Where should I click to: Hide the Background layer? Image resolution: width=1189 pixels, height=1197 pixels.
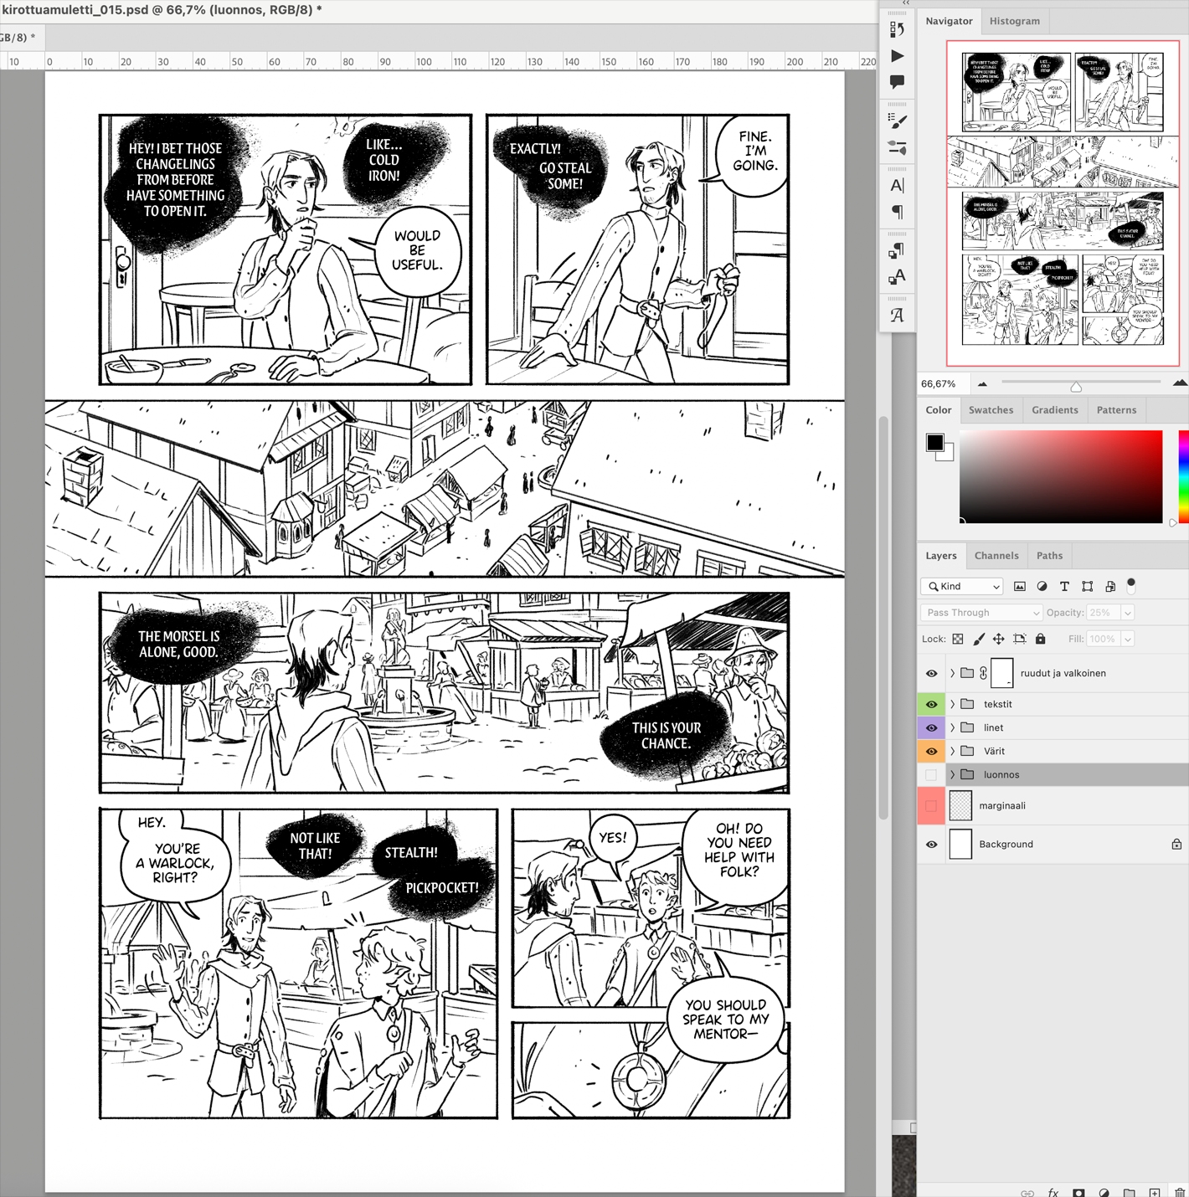pyautogui.click(x=931, y=845)
